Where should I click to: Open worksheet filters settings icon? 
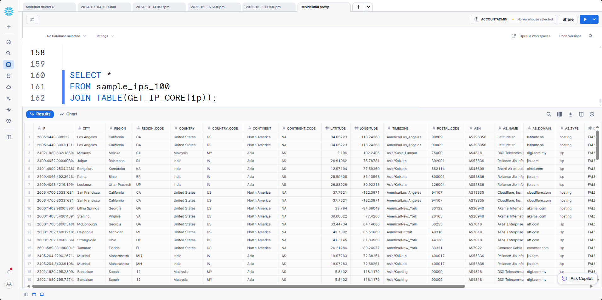pyautogui.click(x=32, y=19)
